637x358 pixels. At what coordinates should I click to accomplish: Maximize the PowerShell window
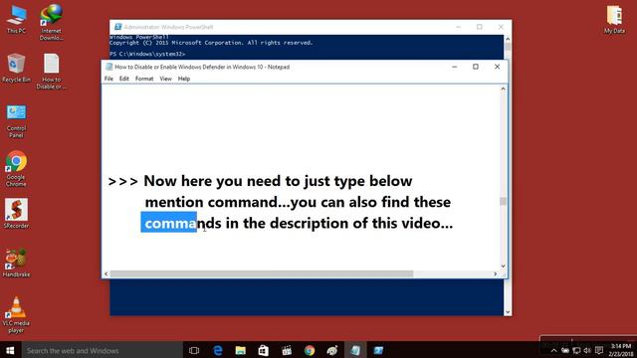click(x=480, y=27)
